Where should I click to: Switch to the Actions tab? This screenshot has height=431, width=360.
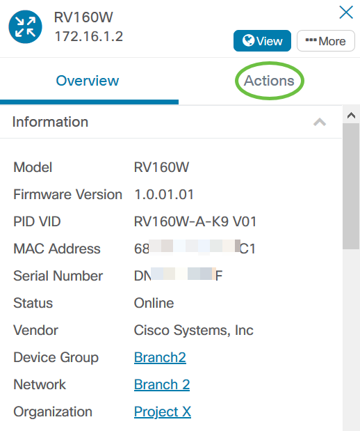269,81
